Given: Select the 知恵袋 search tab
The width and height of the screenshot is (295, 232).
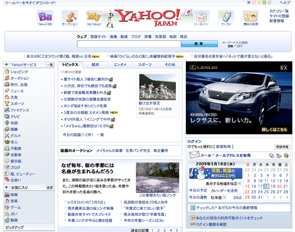Looking at the screenshot, I should pyautogui.click(x=160, y=37).
